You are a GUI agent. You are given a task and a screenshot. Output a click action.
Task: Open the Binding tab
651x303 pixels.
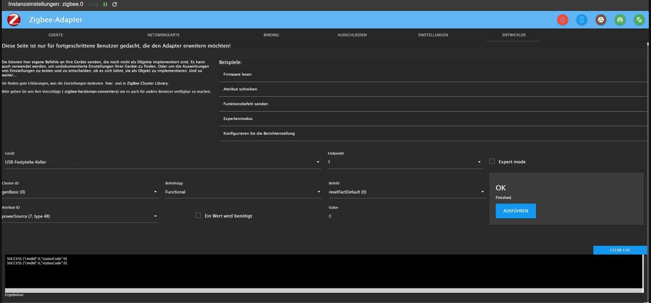tap(271, 35)
